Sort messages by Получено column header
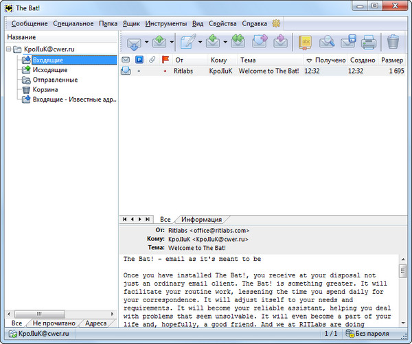Screen dimensions: 412x344 click(x=329, y=60)
